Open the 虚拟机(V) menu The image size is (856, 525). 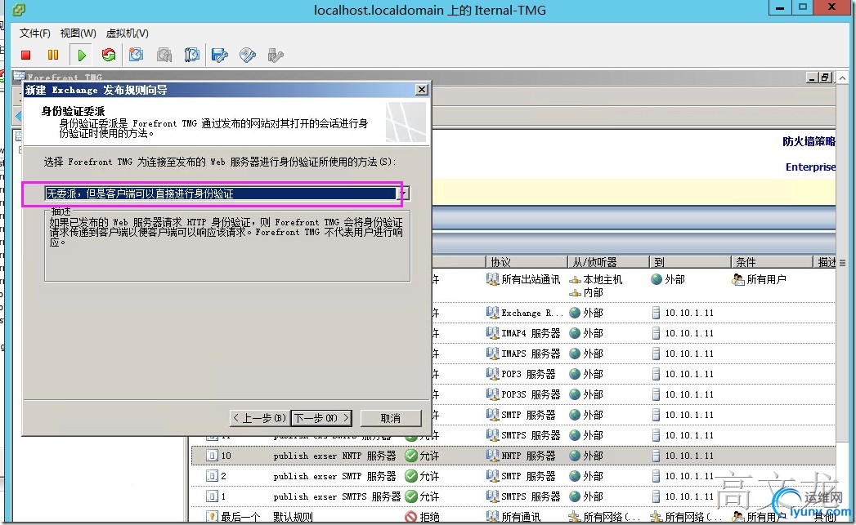coord(128,33)
